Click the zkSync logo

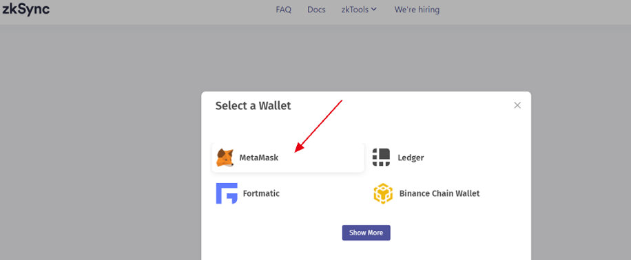25,9
